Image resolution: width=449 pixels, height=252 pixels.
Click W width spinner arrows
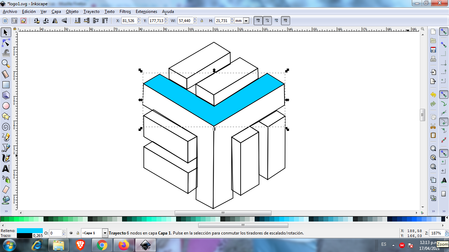coord(195,21)
